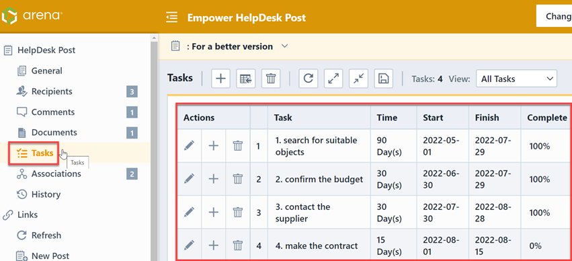This screenshot has height=261, width=572.
Task: Click the document icon beside 'For a better version'
Action: [176, 46]
